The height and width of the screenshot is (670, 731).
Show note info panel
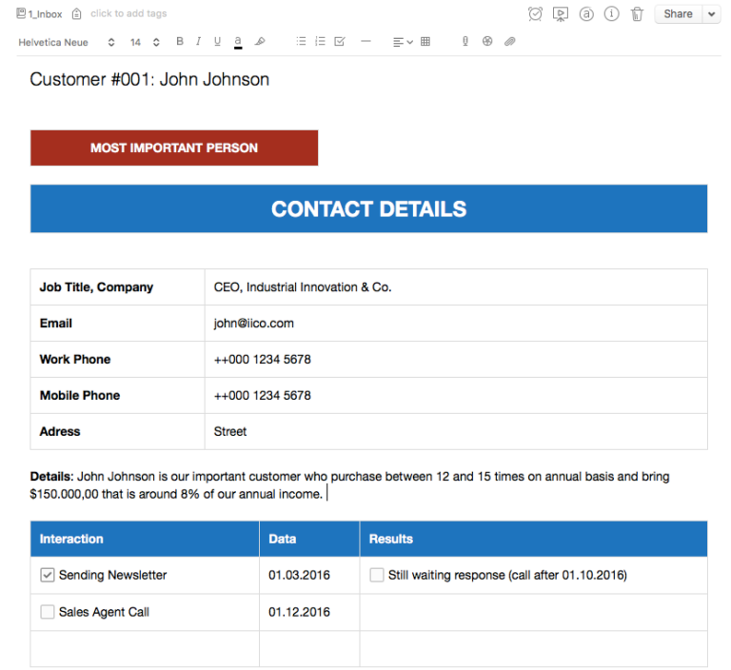click(x=612, y=14)
